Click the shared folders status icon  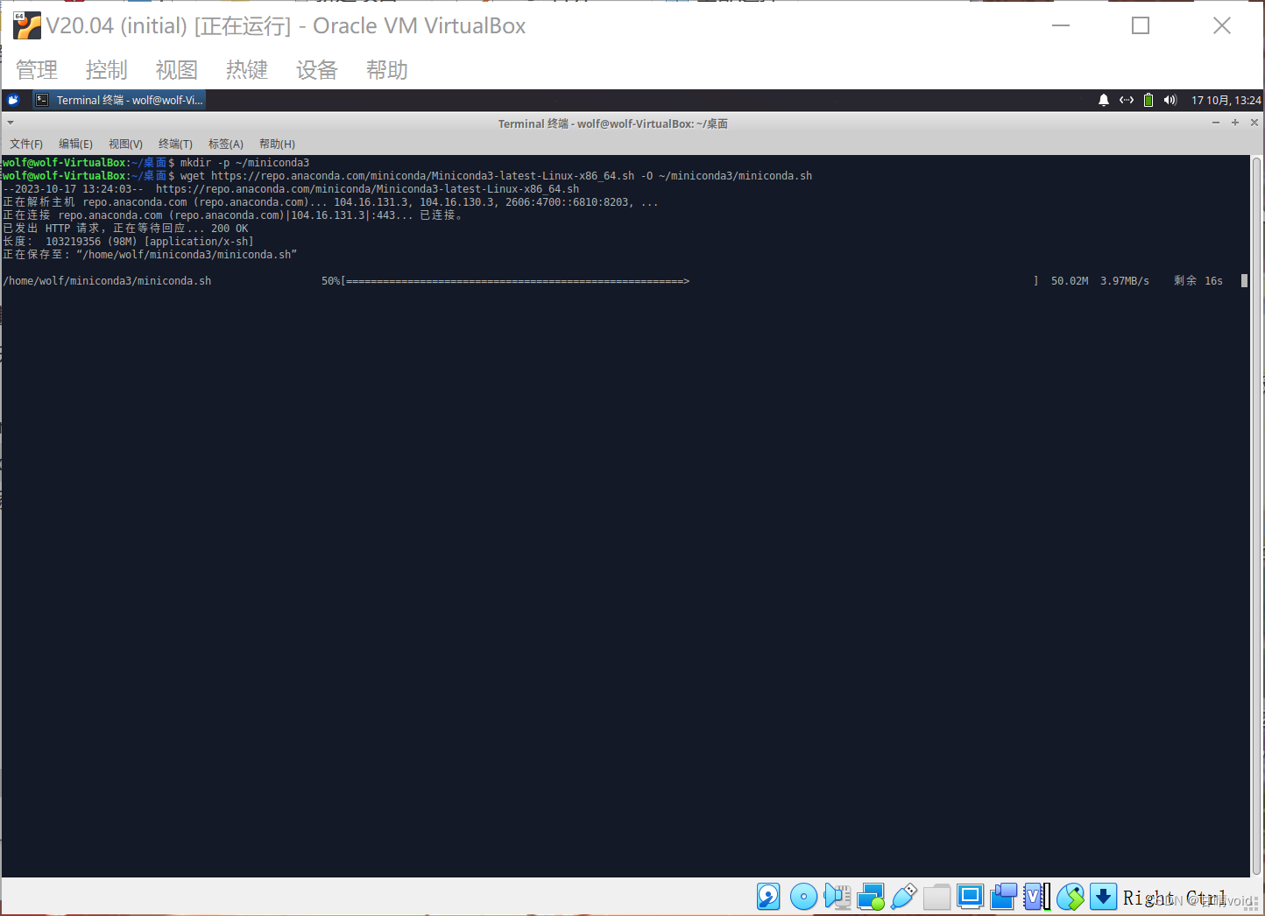tap(937, 897)
